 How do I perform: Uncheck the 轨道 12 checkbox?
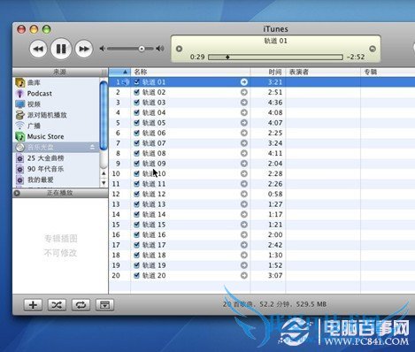pyautogui.click(x=136, y=194)
